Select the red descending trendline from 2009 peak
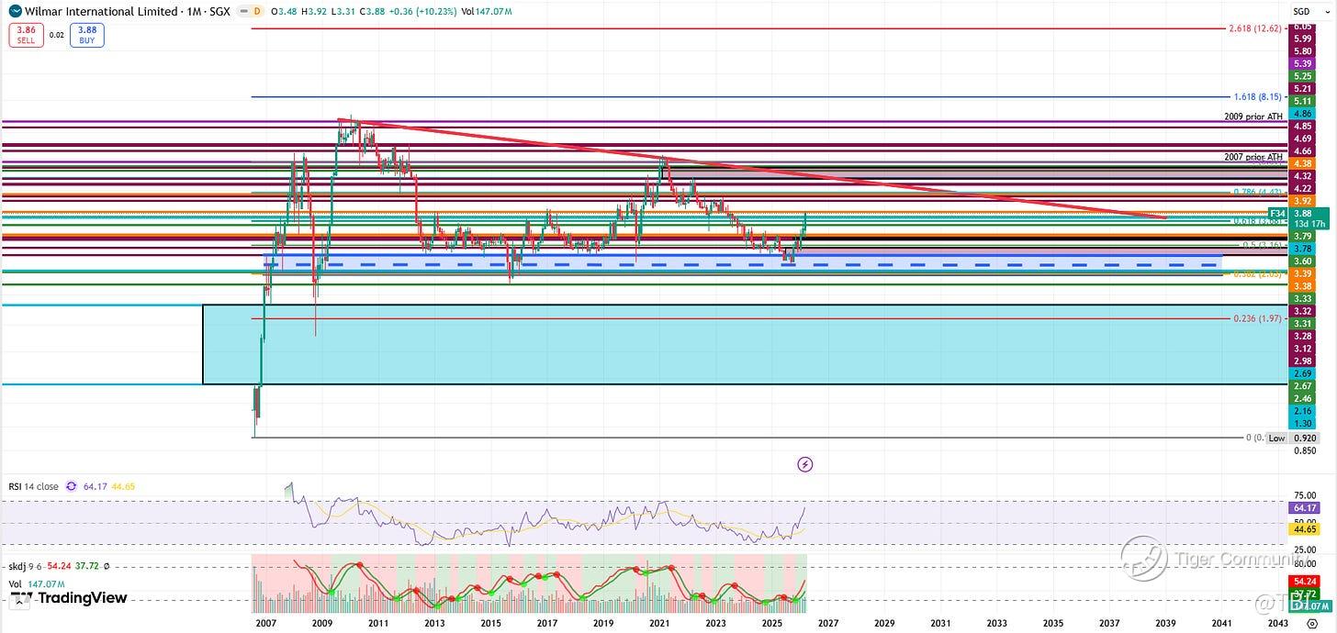The width and height of the screenshot is (1337, 633). (x=753, y=168)
